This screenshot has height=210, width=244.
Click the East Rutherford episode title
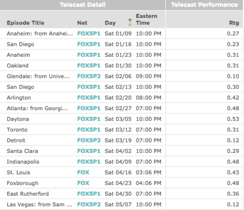(x=28, y=194)
